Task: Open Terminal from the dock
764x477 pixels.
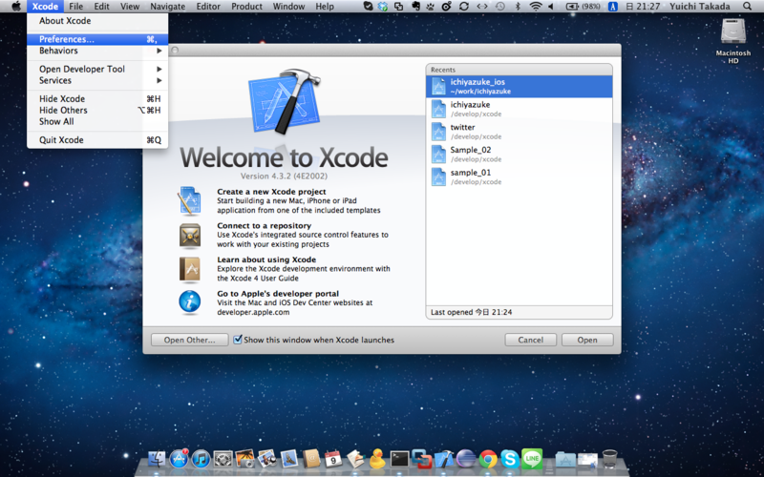Action: tap(399, 459)
